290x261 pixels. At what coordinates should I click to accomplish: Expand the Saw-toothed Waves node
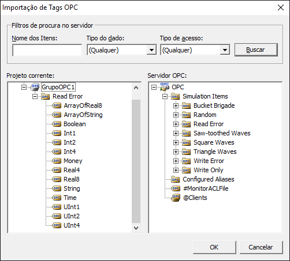pos(176,133)
